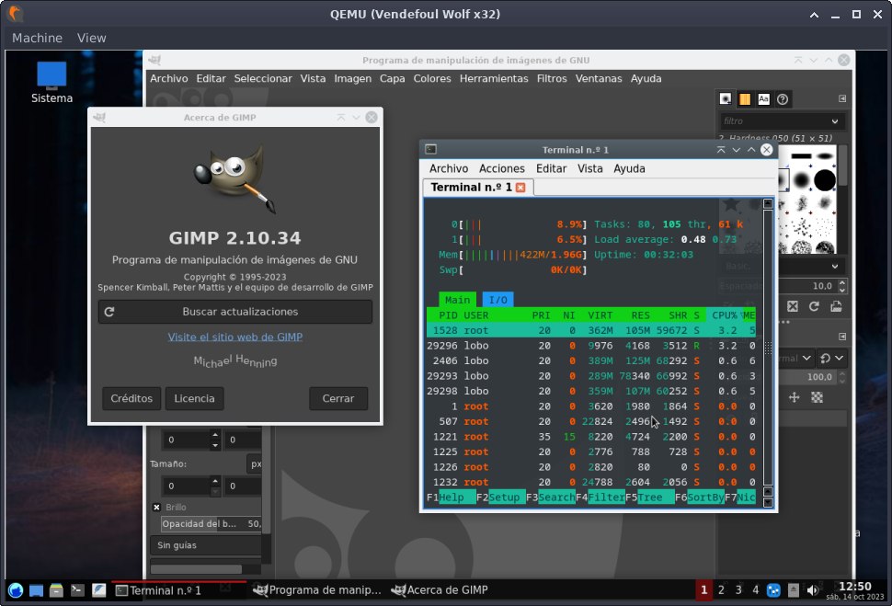Increase the brush spacing 10,0 stepper
Image resolution: width=892 pixels, height=606 pixels.
(842, 282)
